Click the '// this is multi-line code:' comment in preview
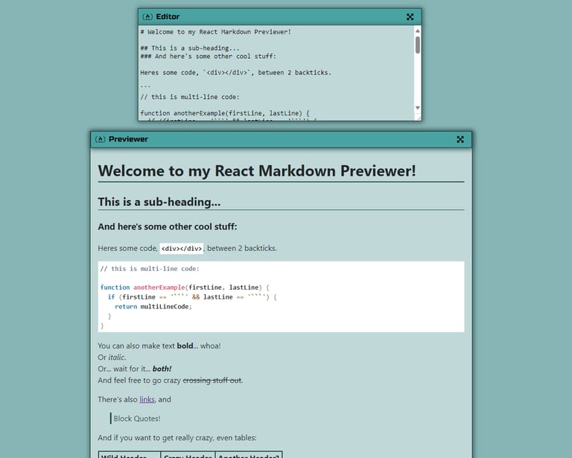 click(150, 269)
